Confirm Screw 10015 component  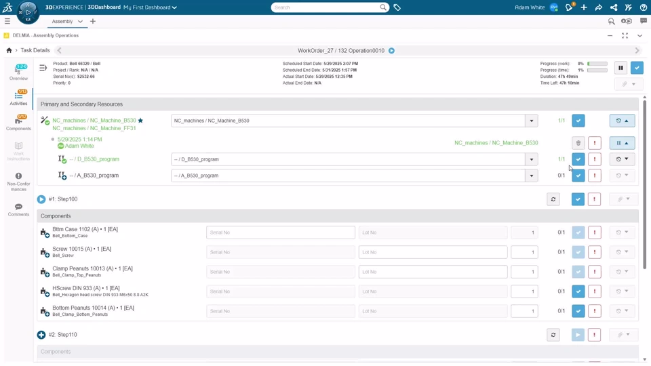578,252
